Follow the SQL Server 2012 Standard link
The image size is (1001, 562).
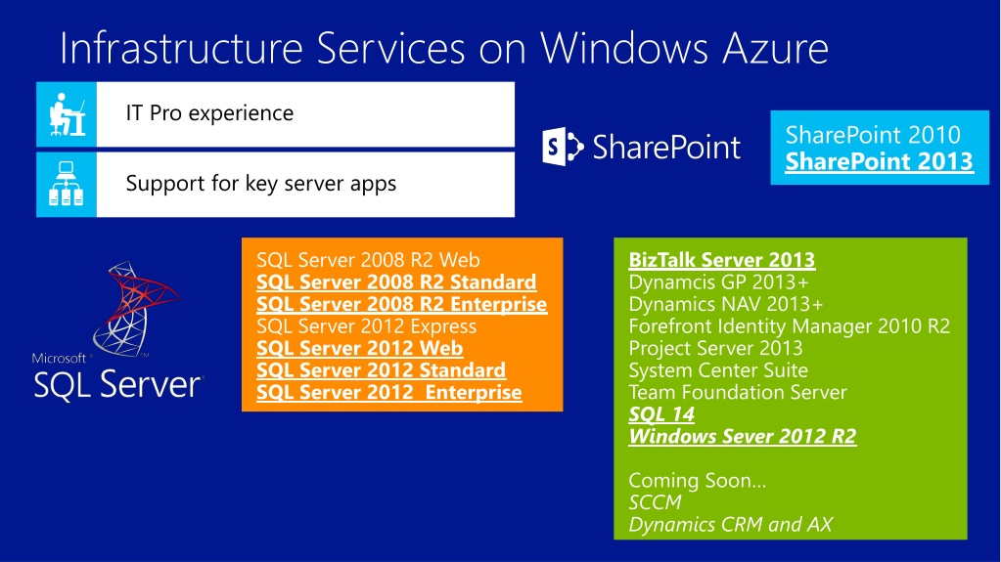click(x=381, y=370)
